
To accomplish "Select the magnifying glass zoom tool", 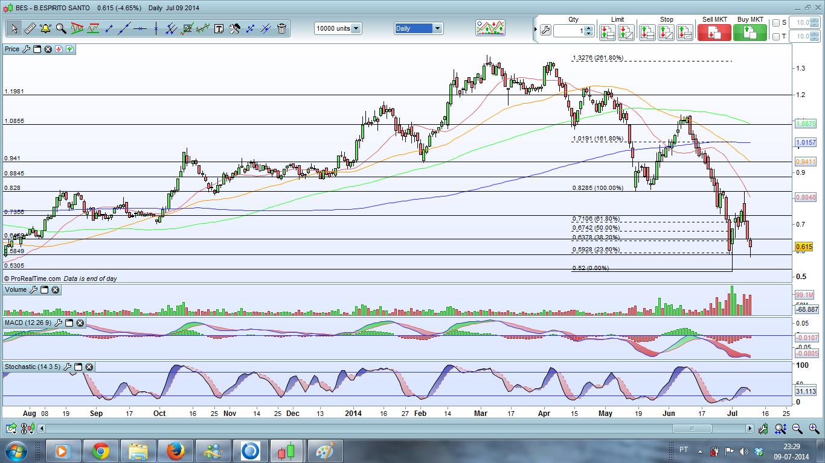I will click(61, 28).
